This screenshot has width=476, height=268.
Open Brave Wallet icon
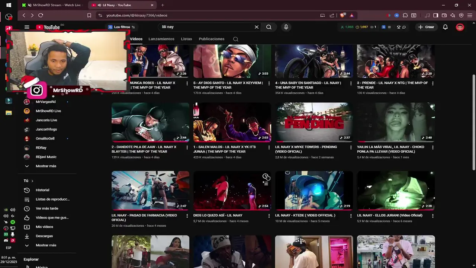[x=444, y=15]
